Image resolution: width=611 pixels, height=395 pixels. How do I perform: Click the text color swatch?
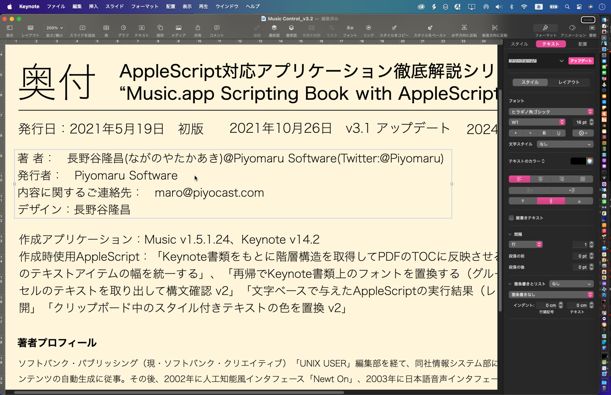click(x=579, y=161)
